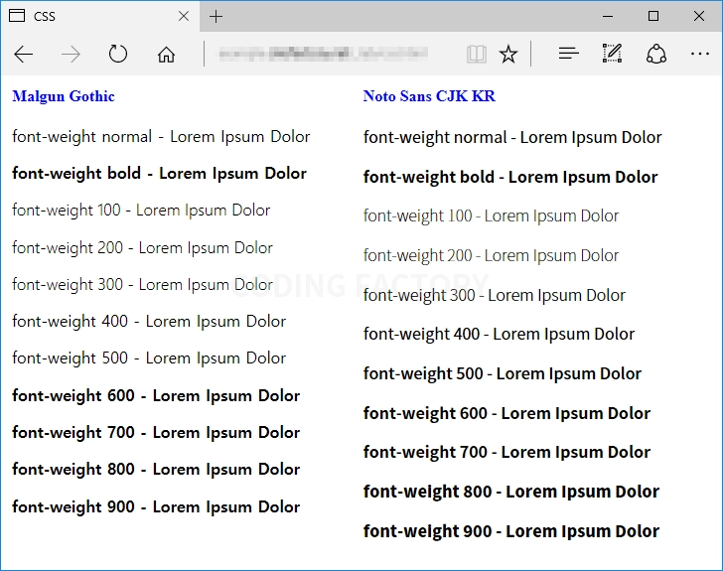The image size is (723, 571).
Task: Close the CSS tab
Action: click(x=184, y=16)
